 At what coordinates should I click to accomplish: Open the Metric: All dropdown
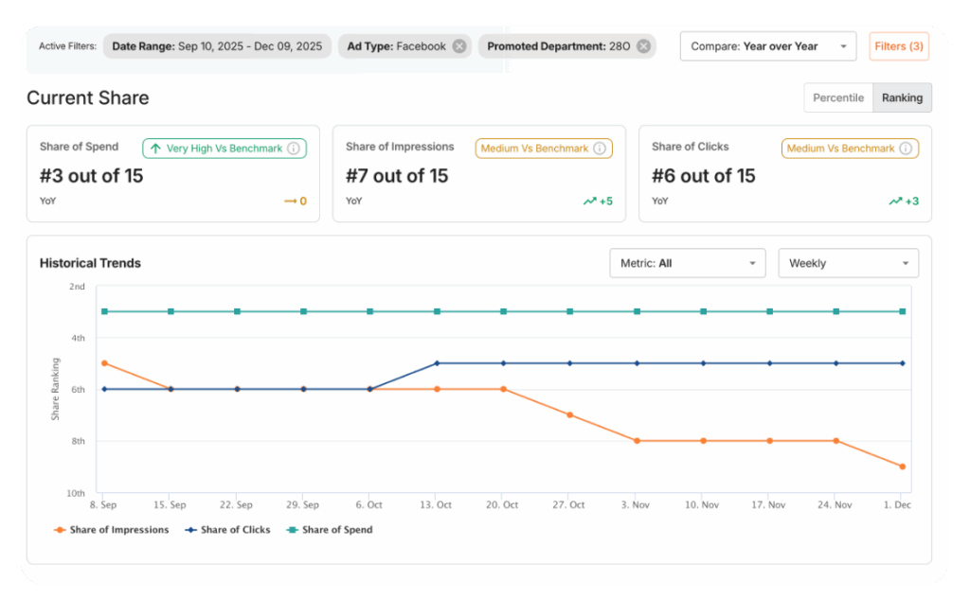tap(687, 263)
